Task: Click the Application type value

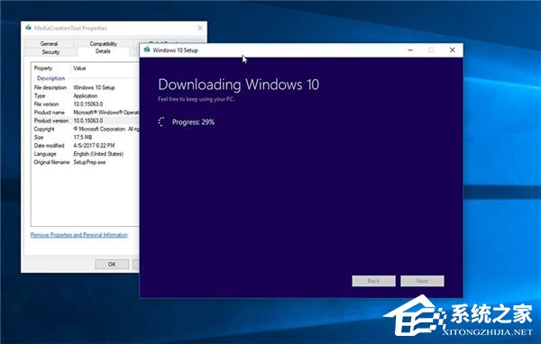Action: tap(86, 95)
